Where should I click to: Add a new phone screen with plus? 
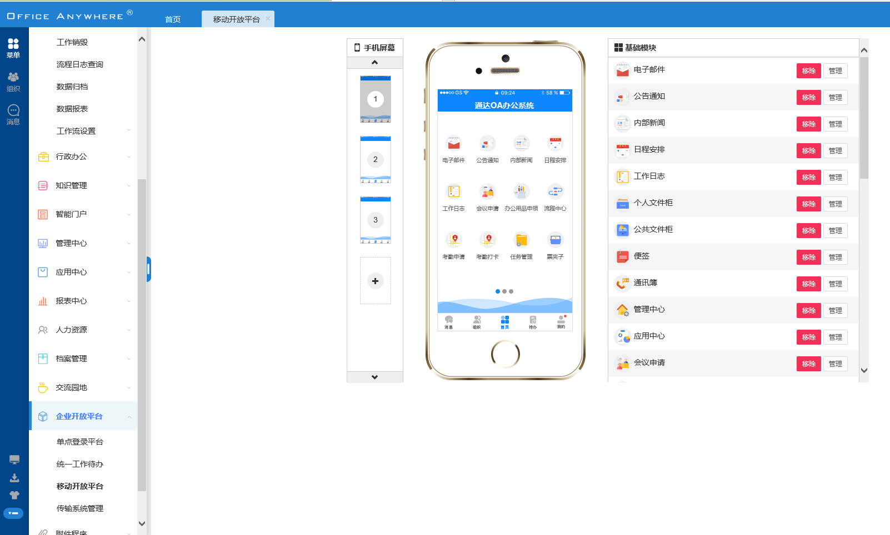(376, 281)
